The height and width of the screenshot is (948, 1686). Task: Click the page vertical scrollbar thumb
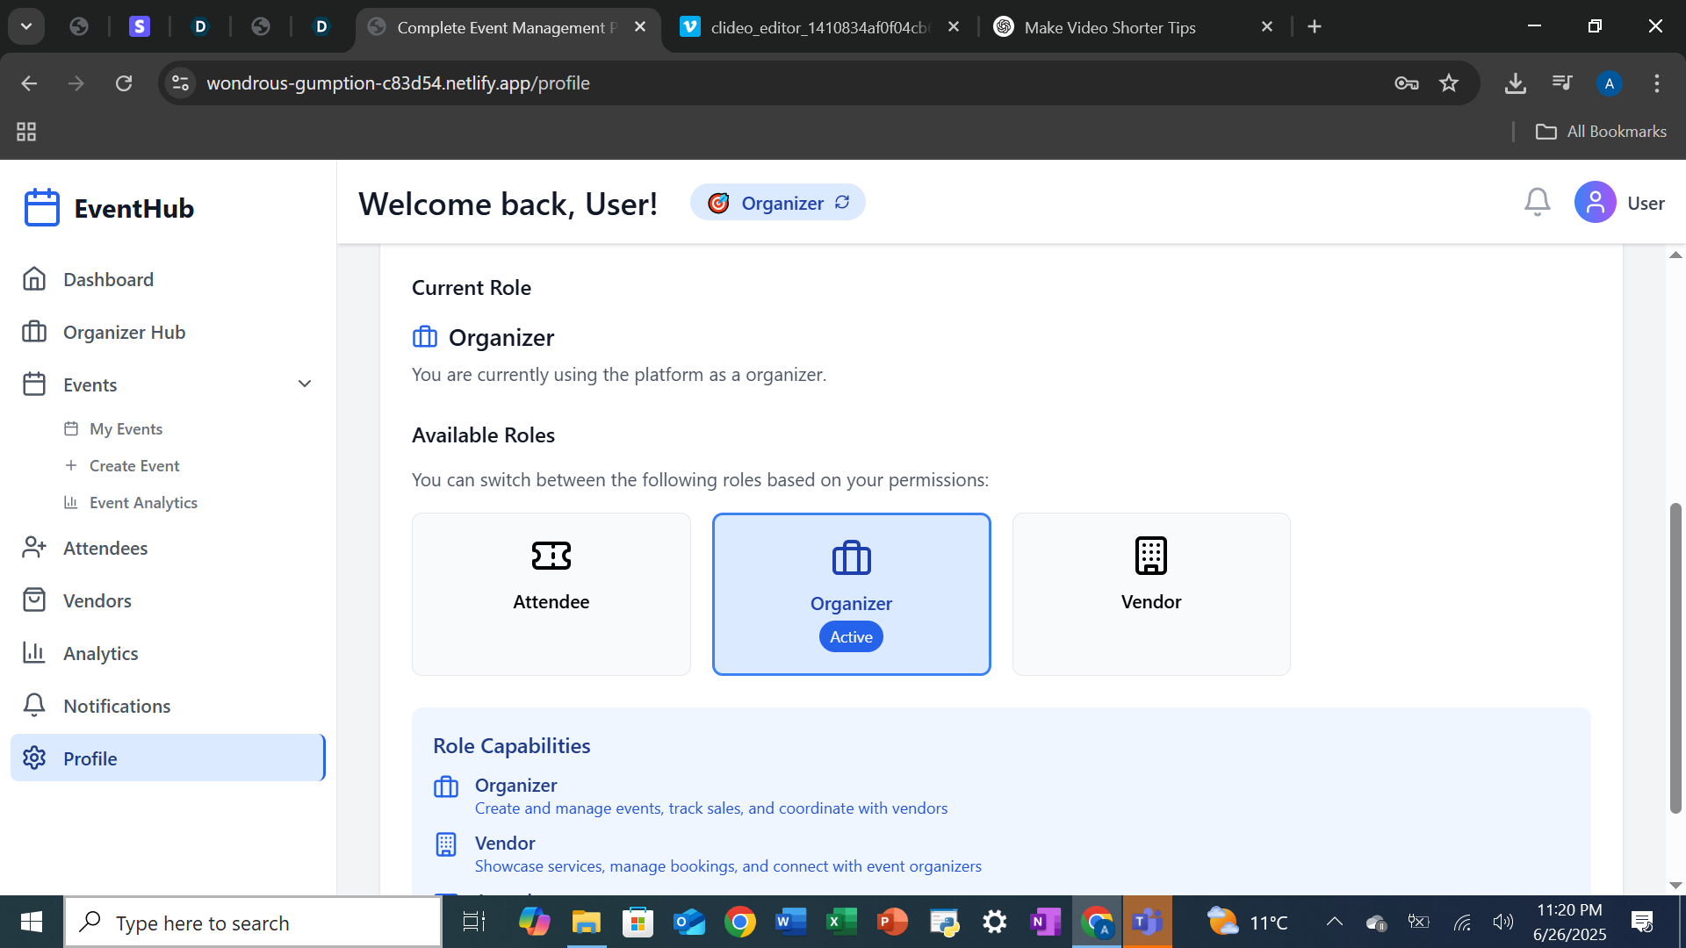click(x=1675, y=658)
